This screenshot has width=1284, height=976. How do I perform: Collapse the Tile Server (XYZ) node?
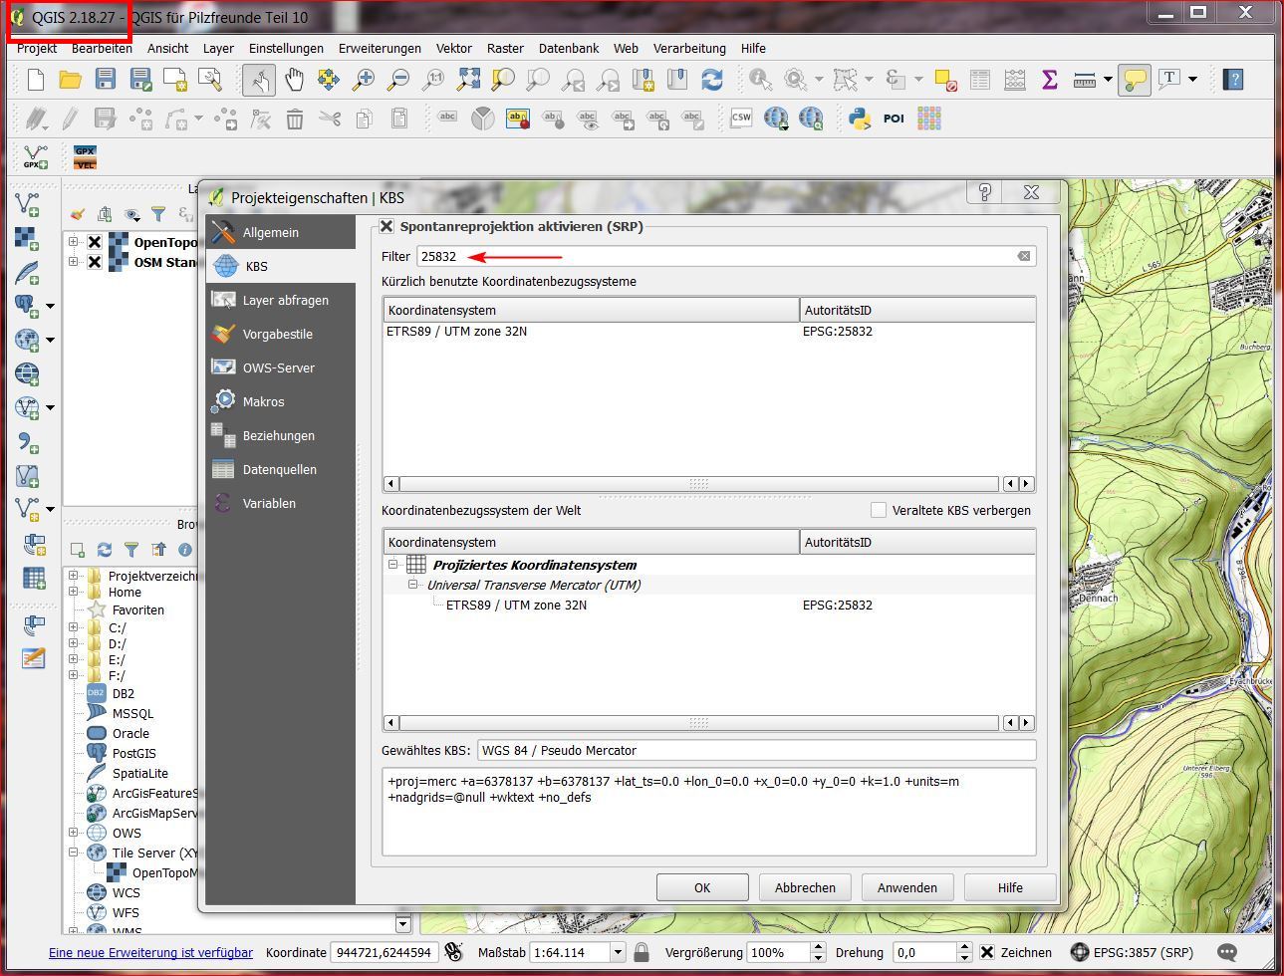tap(73, 853)
